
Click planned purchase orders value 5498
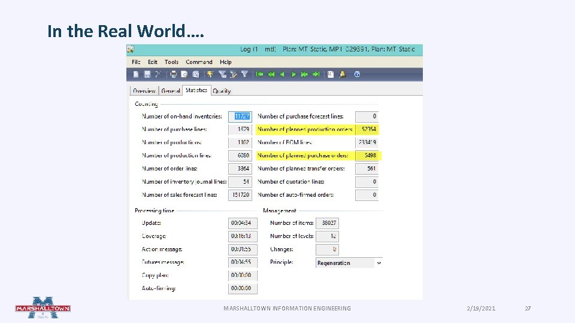click(x=367, y=156)
